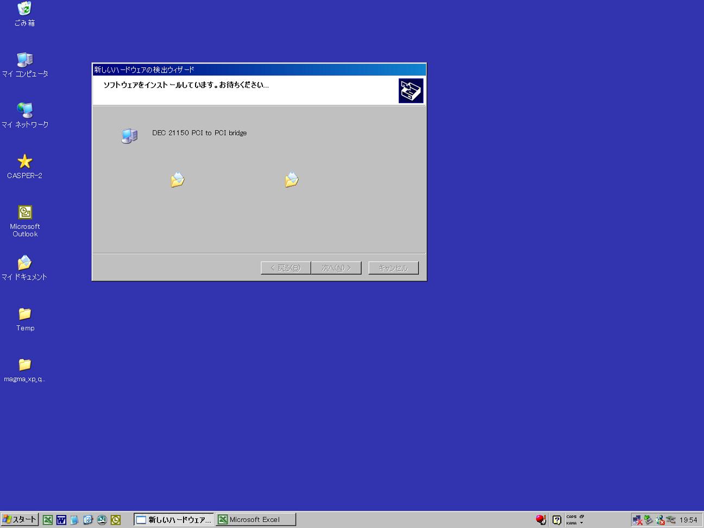Launch Internet Explorer from the quick launch bar

88,520
